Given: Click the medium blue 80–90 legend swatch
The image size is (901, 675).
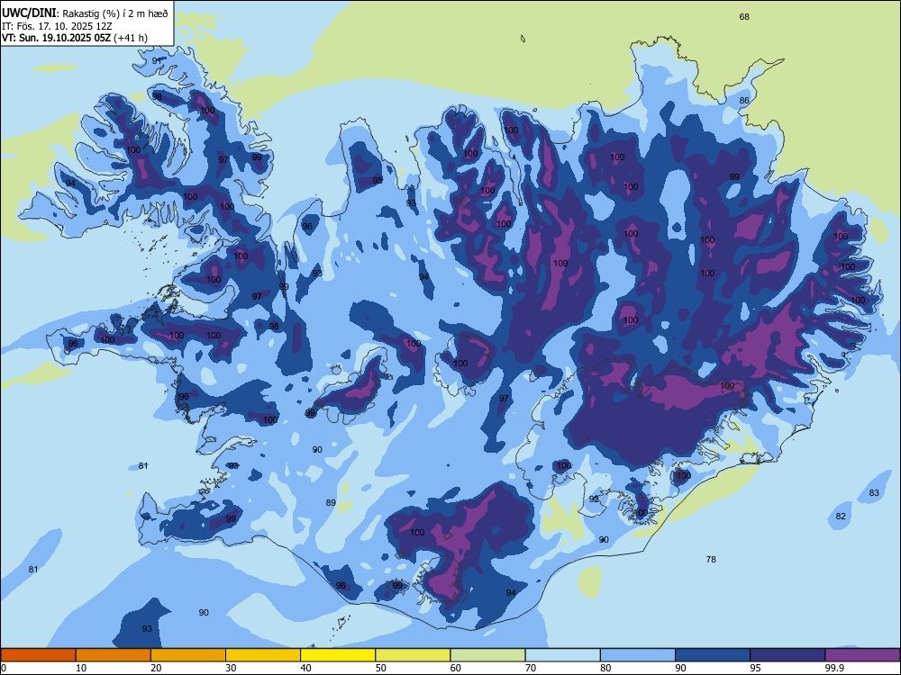Looking at the screenshot, I should coord(638,655).
